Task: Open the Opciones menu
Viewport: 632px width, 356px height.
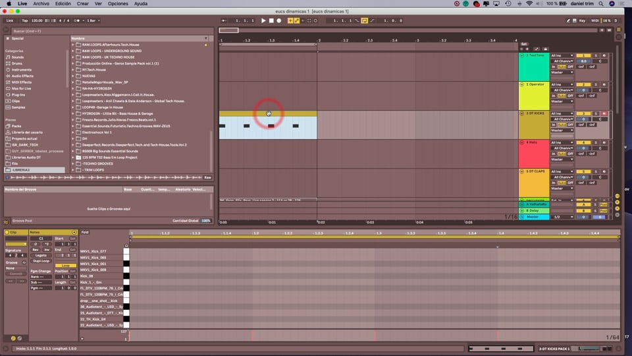Action: click(118, 4)
